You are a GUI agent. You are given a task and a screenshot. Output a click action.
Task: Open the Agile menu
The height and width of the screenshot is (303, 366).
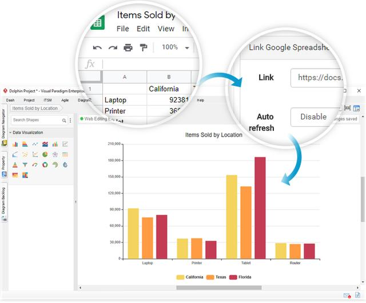click(65, 100)
